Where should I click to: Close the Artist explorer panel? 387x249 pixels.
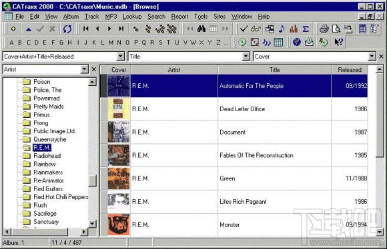click(94, 69)
